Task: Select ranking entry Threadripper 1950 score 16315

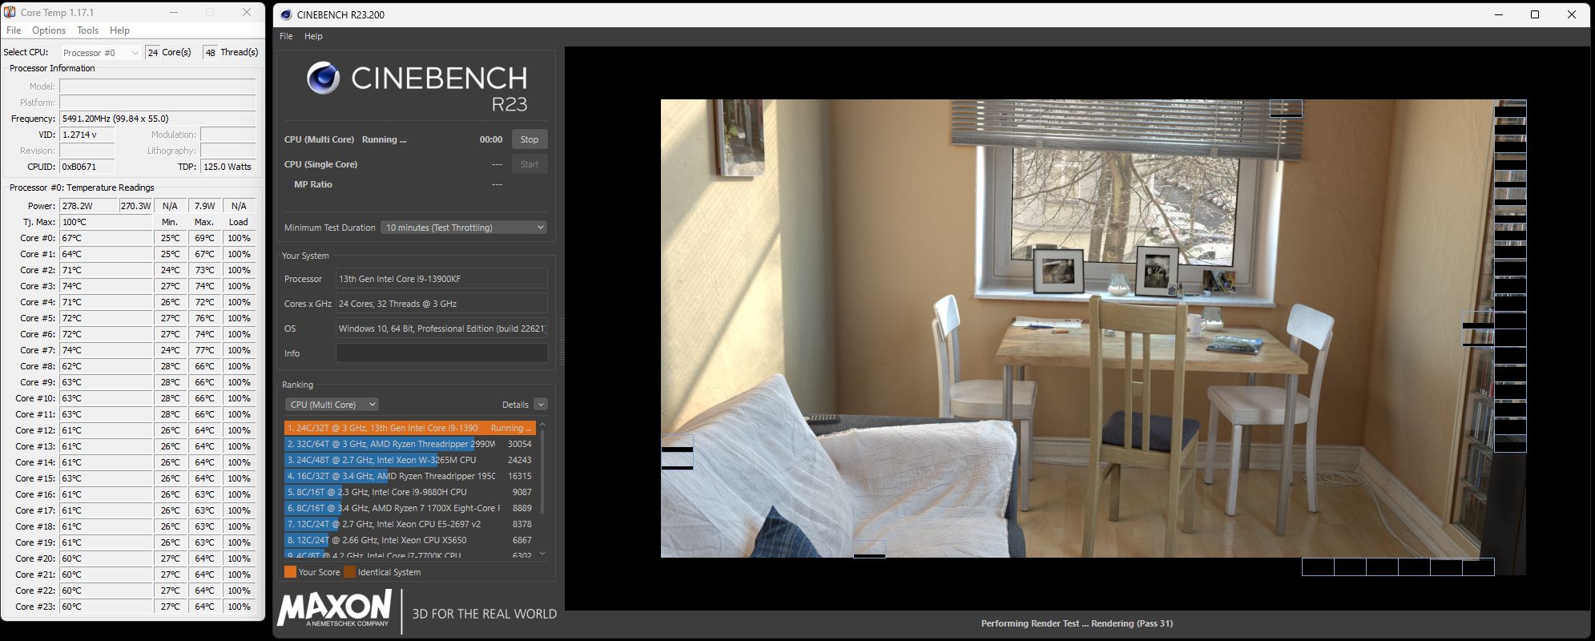Action: pos(409,476)
